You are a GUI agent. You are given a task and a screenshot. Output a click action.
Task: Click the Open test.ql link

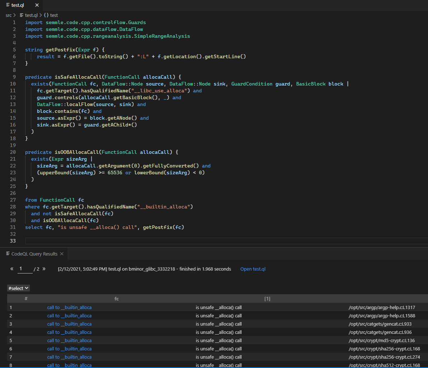(253, 269)
